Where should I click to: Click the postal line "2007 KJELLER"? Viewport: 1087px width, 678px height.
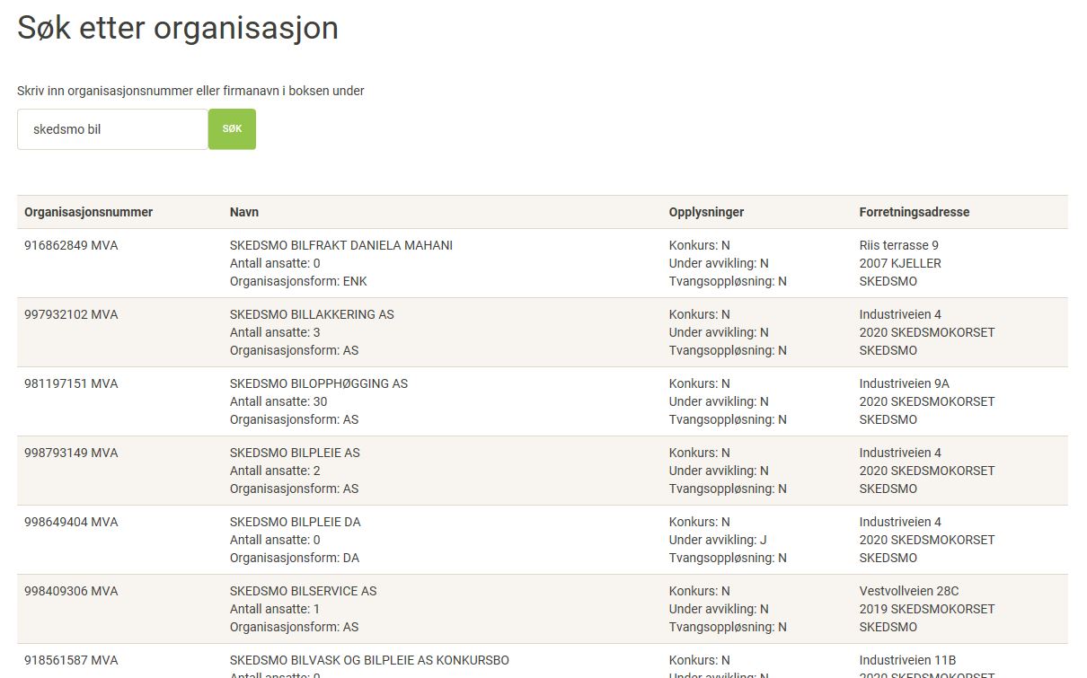900,263
